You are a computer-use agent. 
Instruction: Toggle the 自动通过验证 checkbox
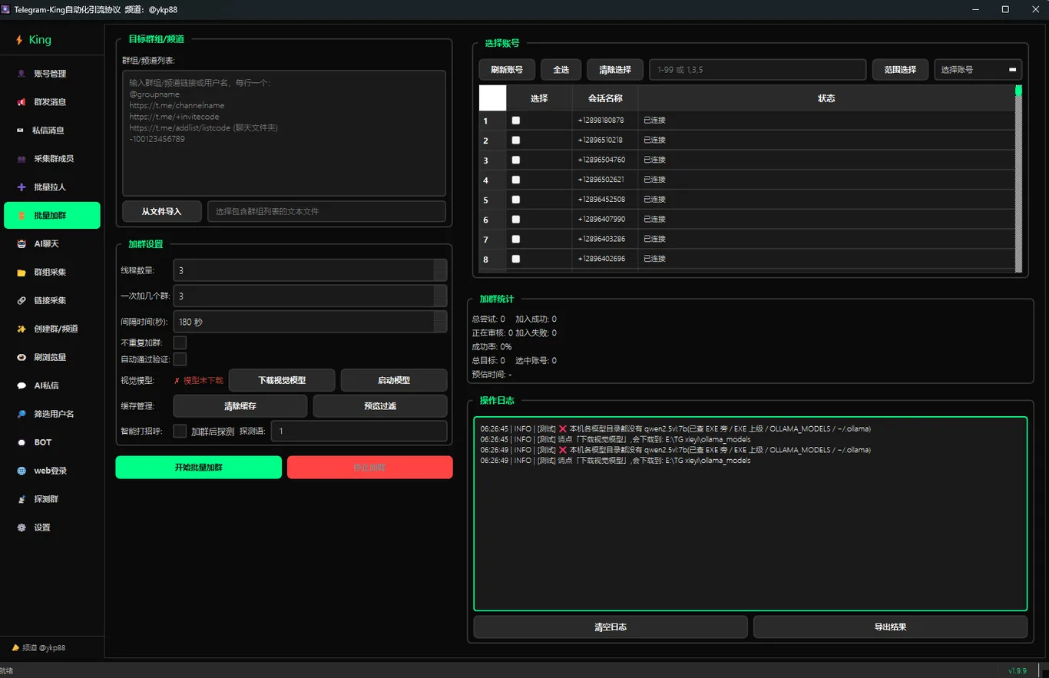(180, 359)
